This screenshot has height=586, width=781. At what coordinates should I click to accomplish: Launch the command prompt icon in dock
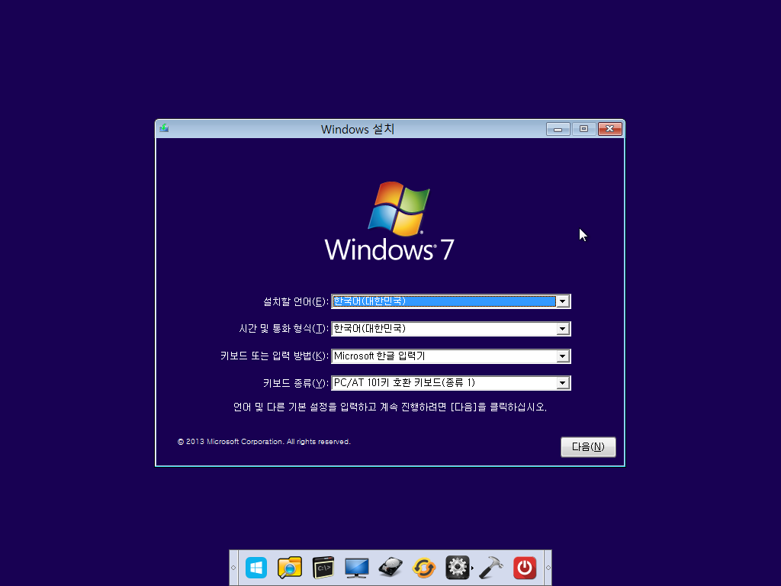click(323, 568)
